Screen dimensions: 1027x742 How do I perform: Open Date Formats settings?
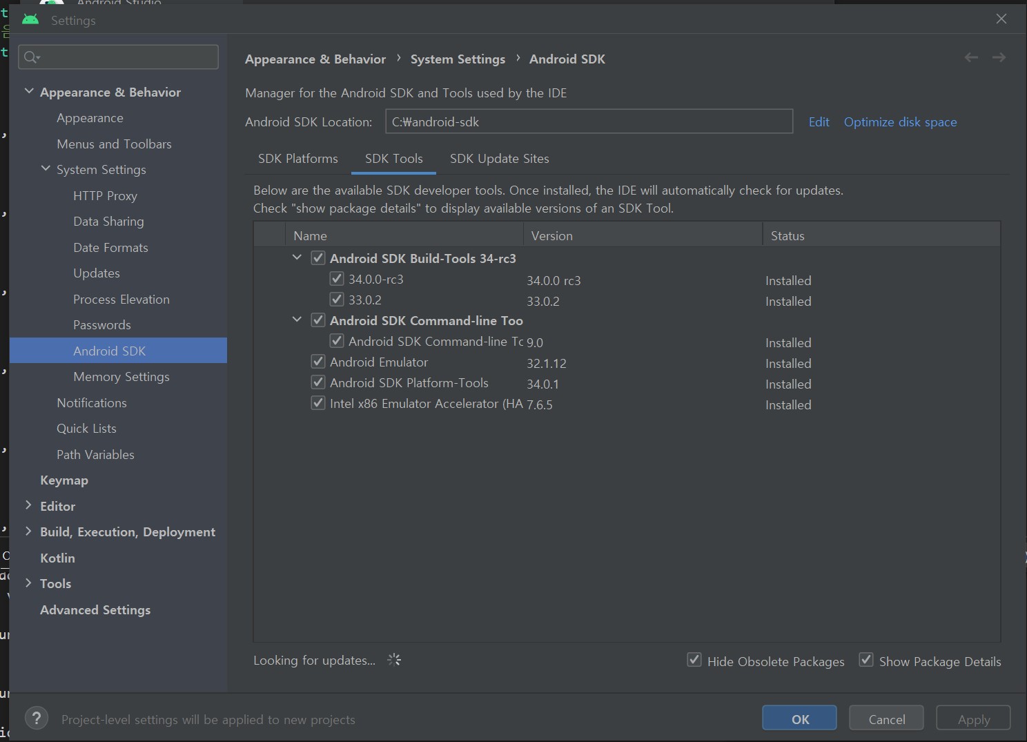[110, 247]
